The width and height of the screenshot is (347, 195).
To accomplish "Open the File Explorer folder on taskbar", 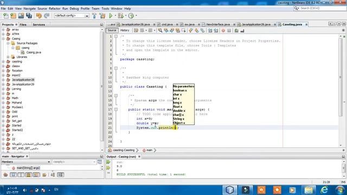I will (x=309, y=190).
